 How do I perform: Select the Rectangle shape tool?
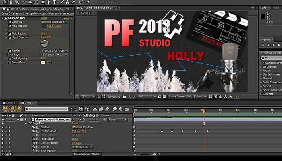[43, 2]
